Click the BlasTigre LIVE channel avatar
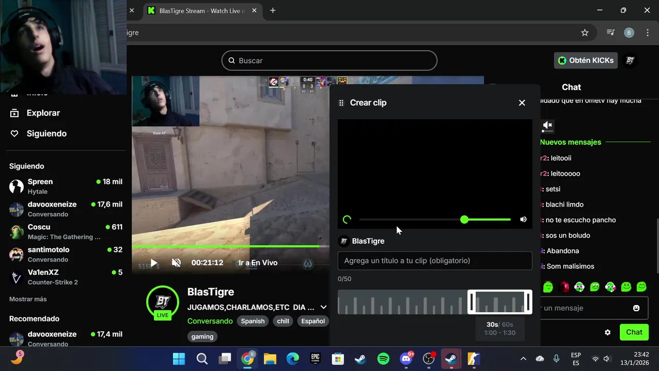Image resolution: width=659 pixels, height=371 pixels. pyautogui.click(x=163, y=302)
